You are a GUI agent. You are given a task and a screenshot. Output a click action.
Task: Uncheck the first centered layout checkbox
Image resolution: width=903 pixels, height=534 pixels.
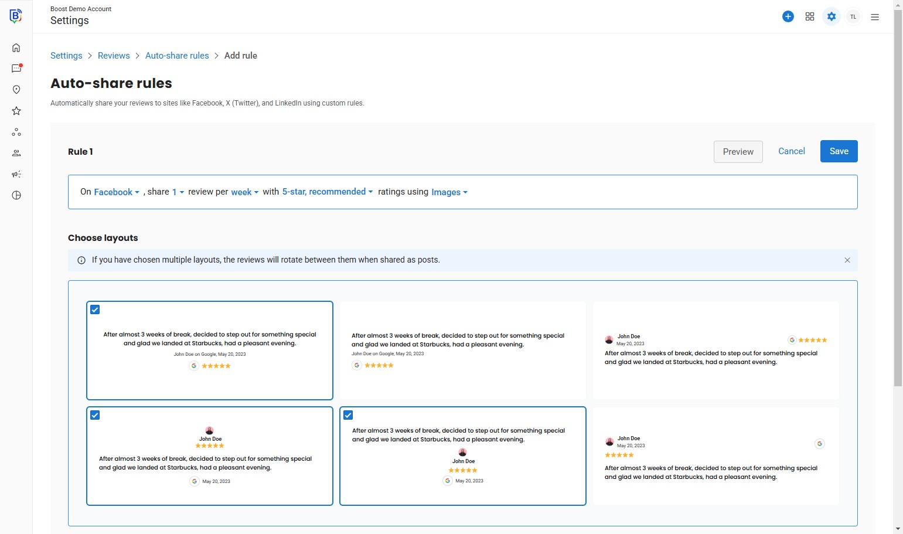click(x=95, y=309)
